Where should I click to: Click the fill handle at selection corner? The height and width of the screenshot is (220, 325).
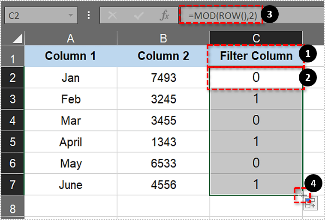[x=303, y=196]
